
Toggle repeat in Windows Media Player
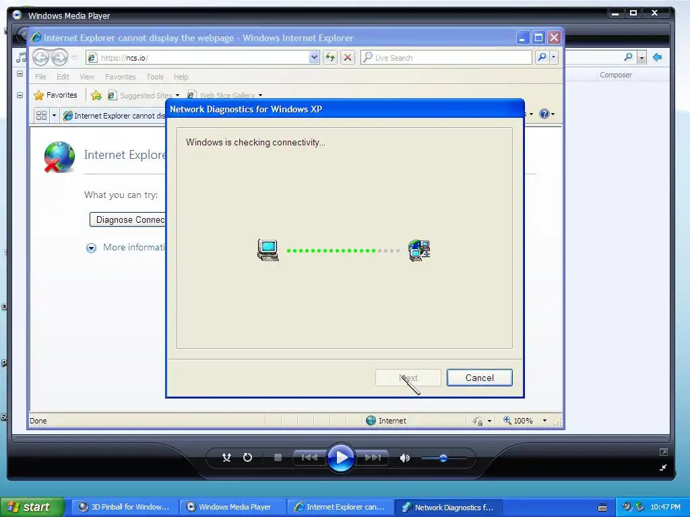click(x=248, y=458)
